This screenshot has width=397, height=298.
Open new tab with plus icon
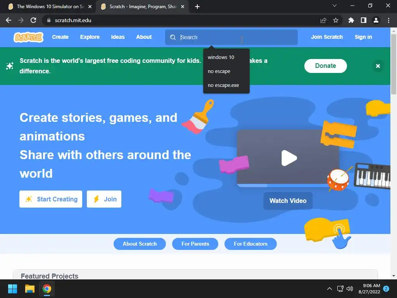pyautogui.click(x=197, y=7)
